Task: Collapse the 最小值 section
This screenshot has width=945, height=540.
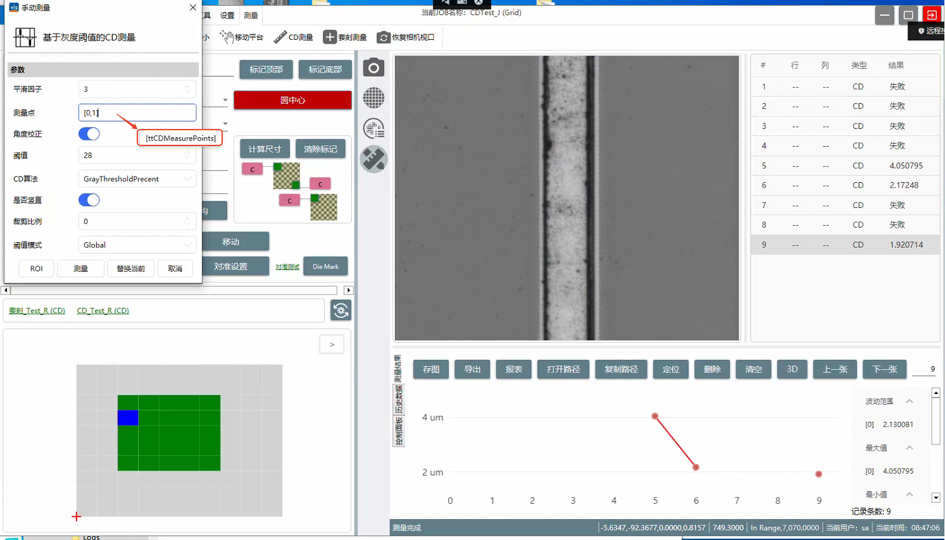Action: 910,494
